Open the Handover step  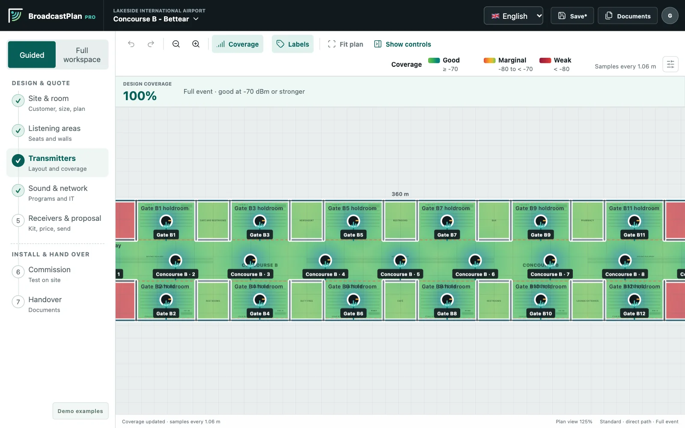57,304
